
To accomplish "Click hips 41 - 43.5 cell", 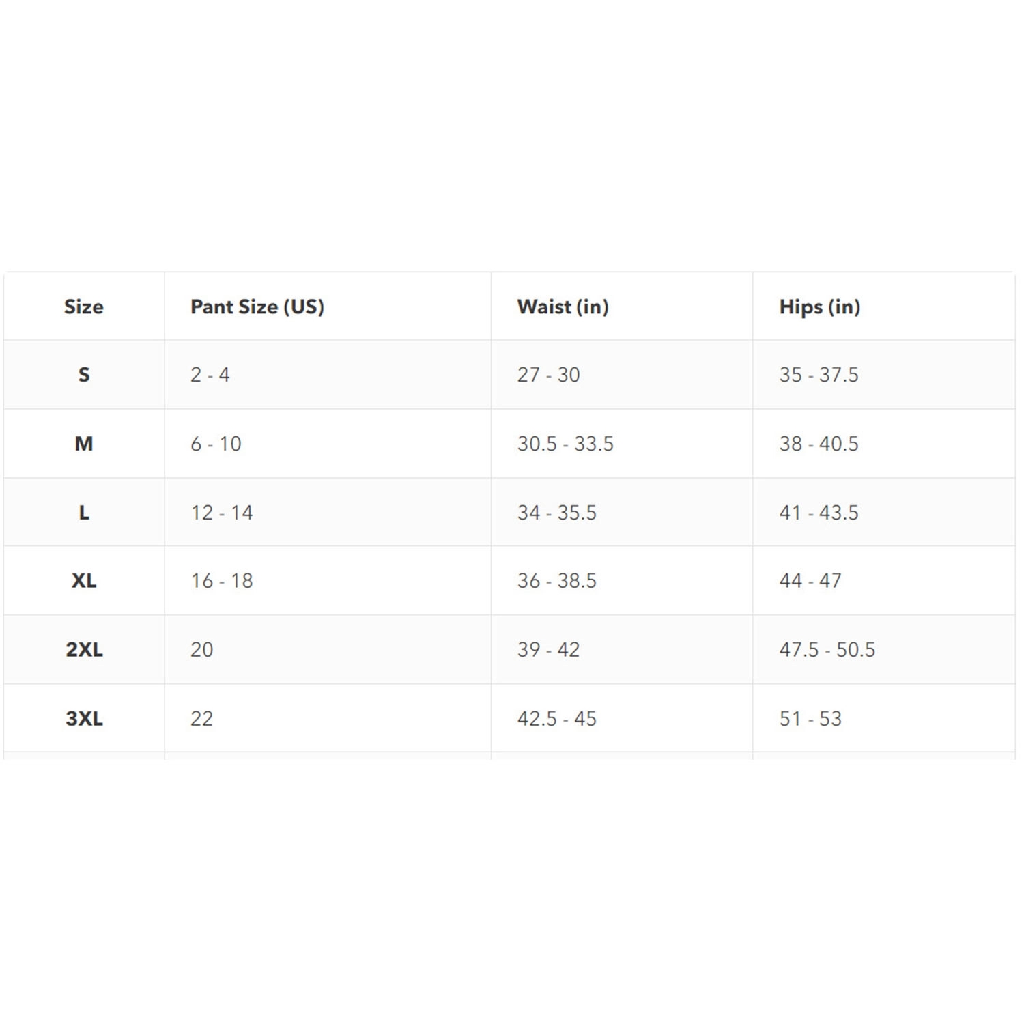I will coord(819,513).
